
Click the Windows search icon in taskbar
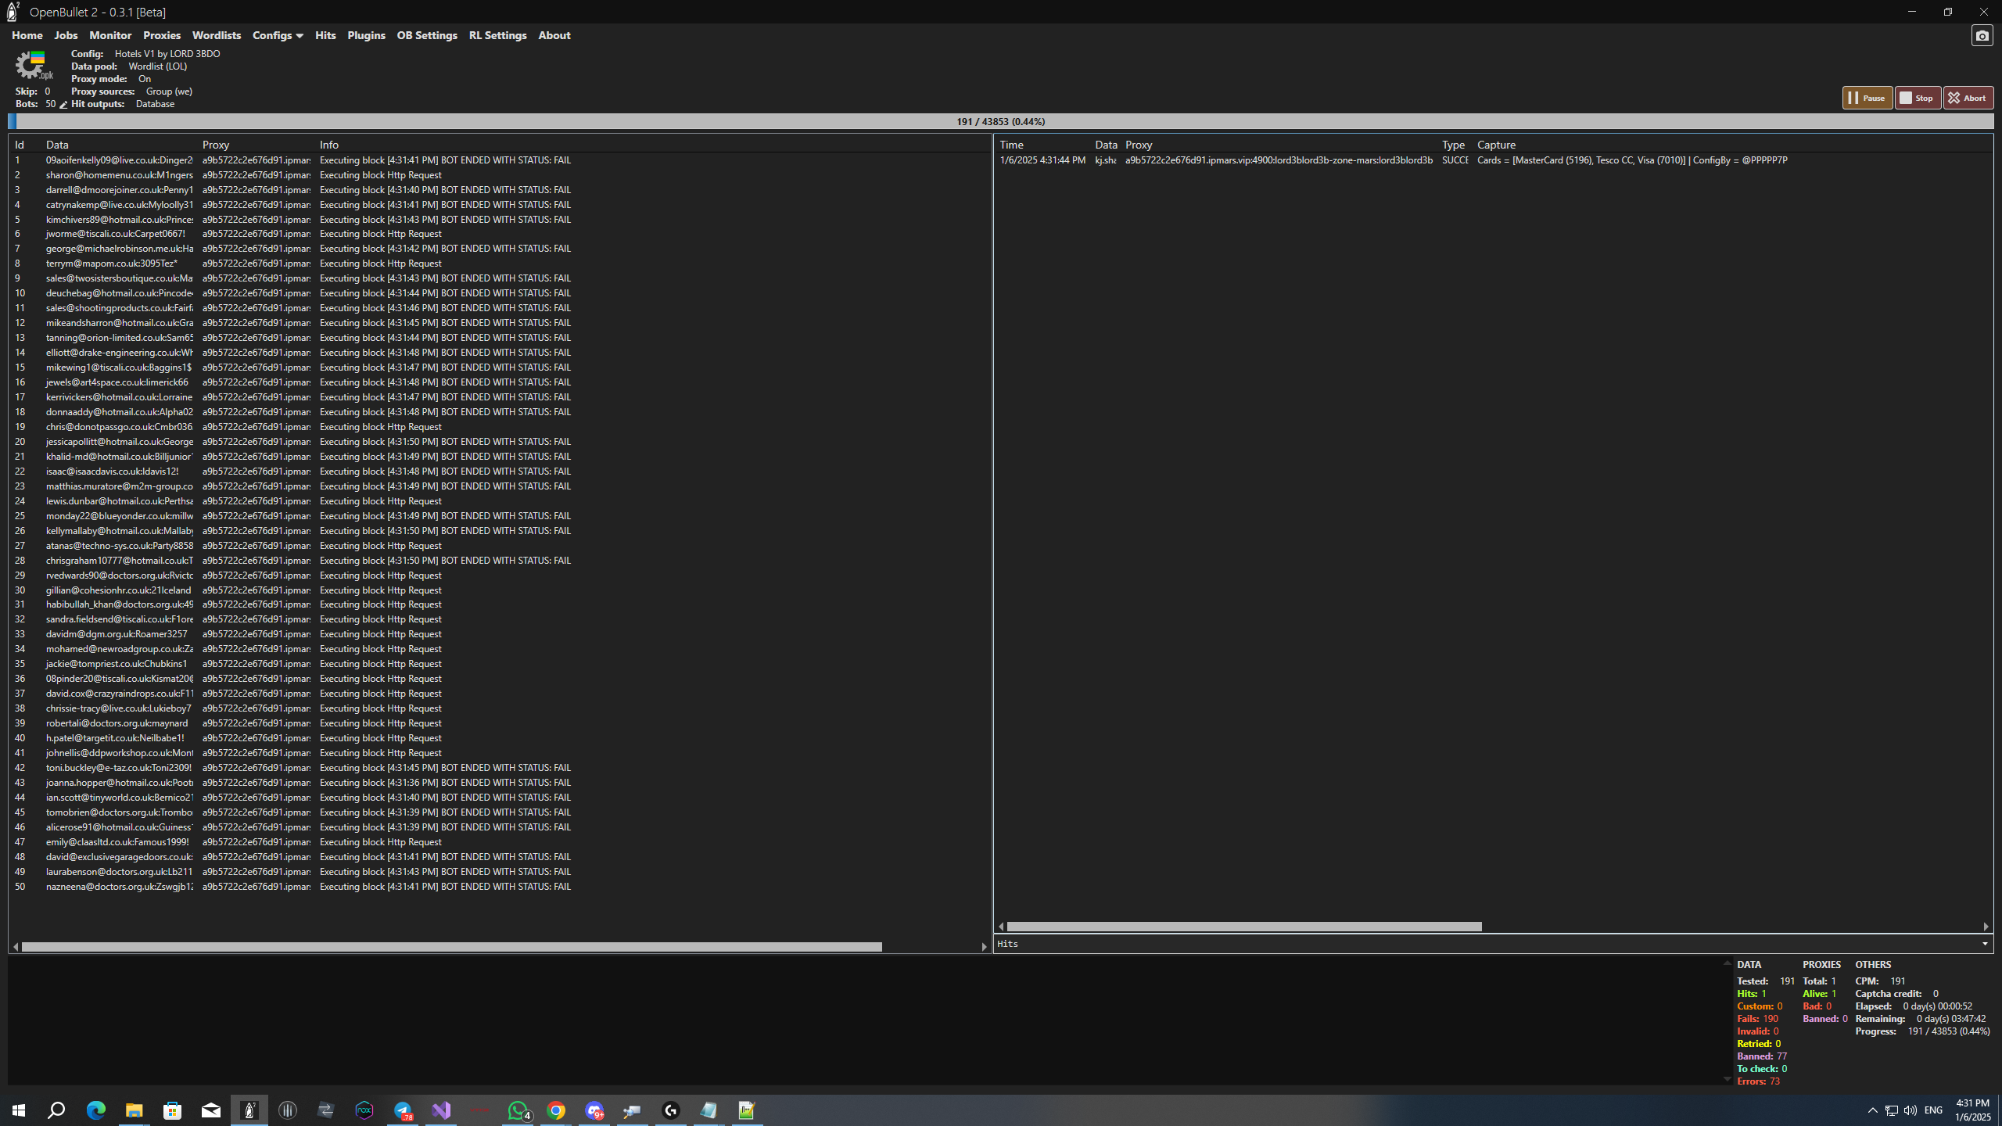(56, 1110)
